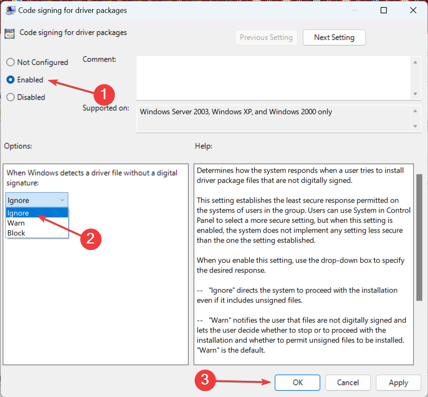This screenshot has height=397, width=428.
Task: Click the "Warn is the default" help text
Action: pos(231,350)
